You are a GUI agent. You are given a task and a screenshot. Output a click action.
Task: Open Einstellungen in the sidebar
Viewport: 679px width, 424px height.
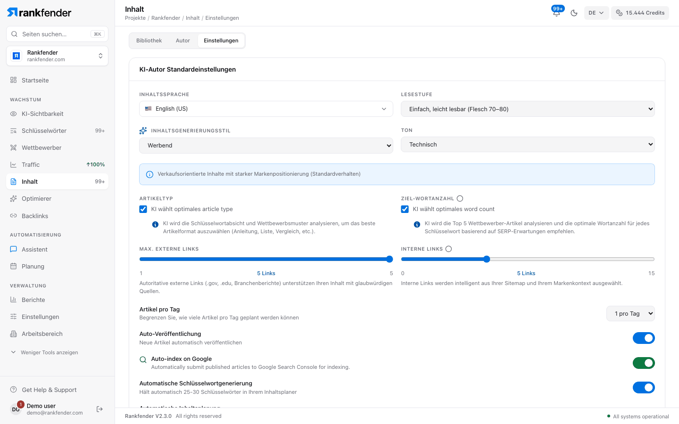pyautogui.click(x=57, y=317)
